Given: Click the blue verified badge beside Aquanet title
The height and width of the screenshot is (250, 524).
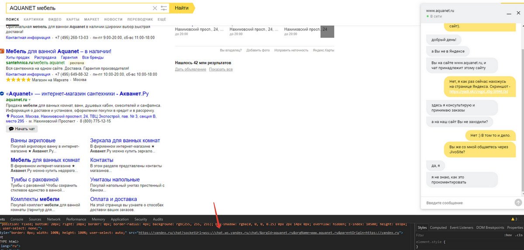Looking at the screenshot, I should (2, 94).
